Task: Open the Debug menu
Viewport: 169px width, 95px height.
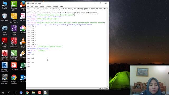Action: point(42,6)
